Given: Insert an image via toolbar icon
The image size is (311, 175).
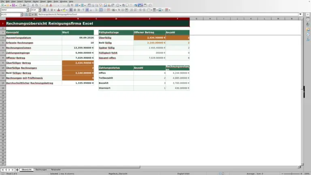Looking at the screenshot, I should pos(105,5).
